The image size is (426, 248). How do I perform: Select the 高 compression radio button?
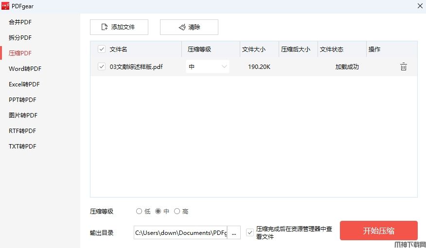177,212
